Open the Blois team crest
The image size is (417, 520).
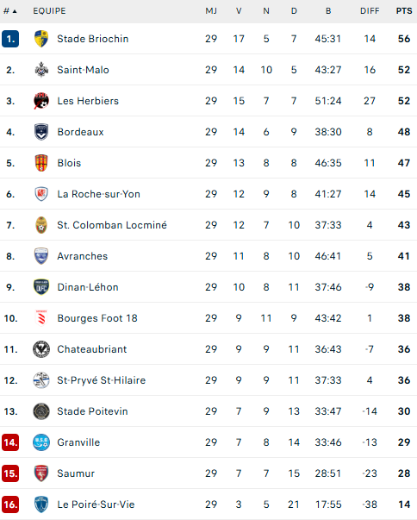pos(41,163)
